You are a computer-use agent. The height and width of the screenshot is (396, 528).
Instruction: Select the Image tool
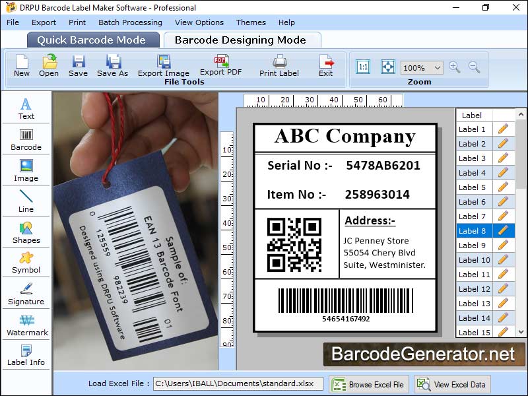(26, 170)
